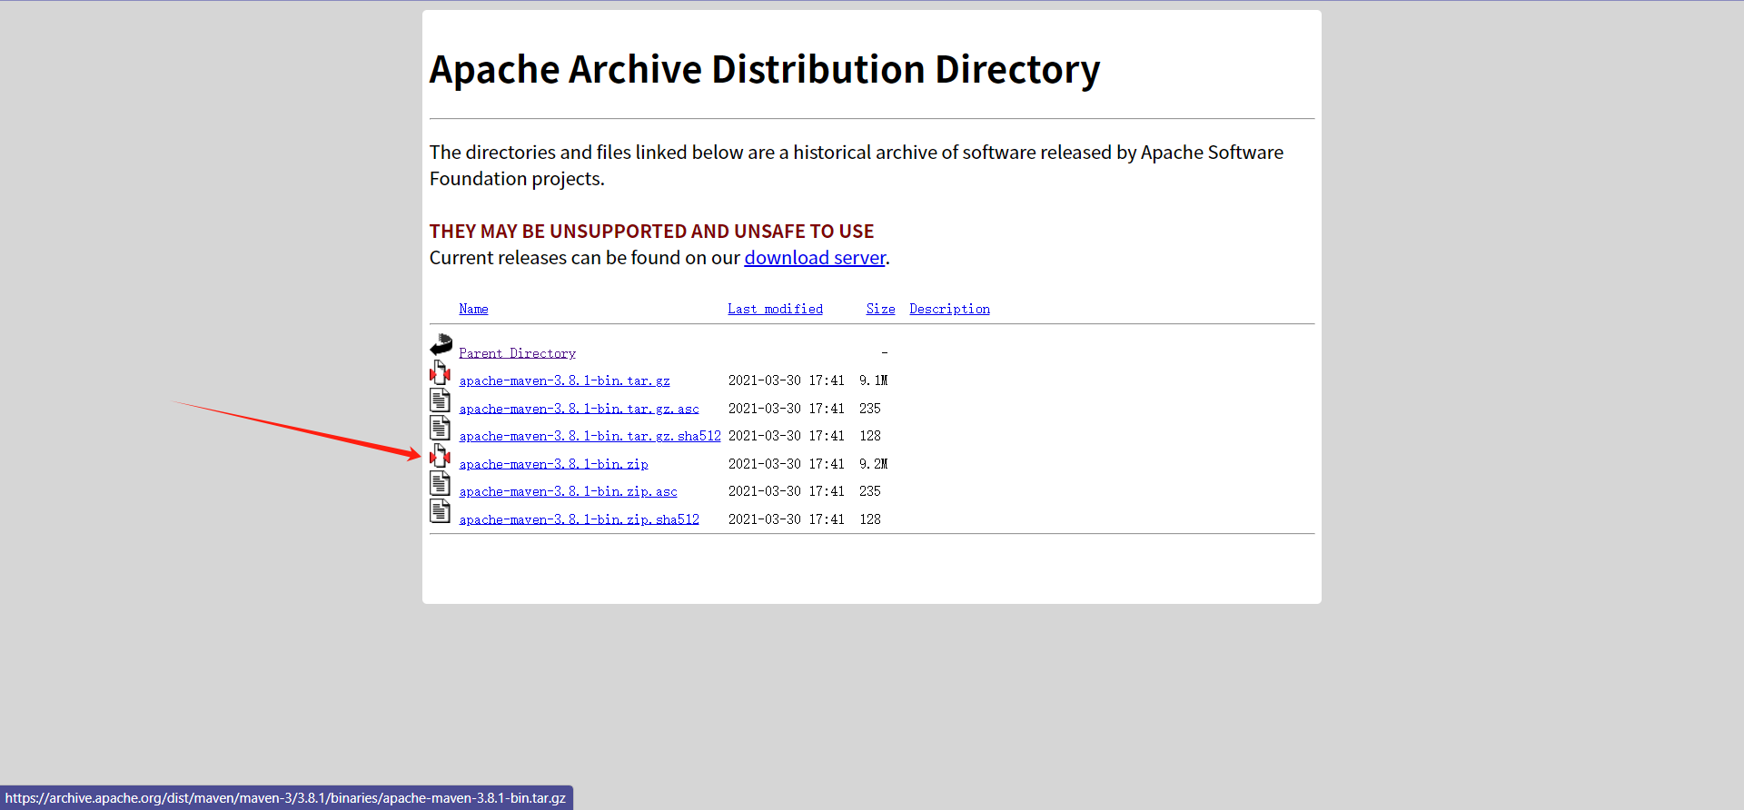Image resolution: width=1744 pixels, height=810 pixels.
Task: Sort listing by Name column
Action: coord(473,309)
